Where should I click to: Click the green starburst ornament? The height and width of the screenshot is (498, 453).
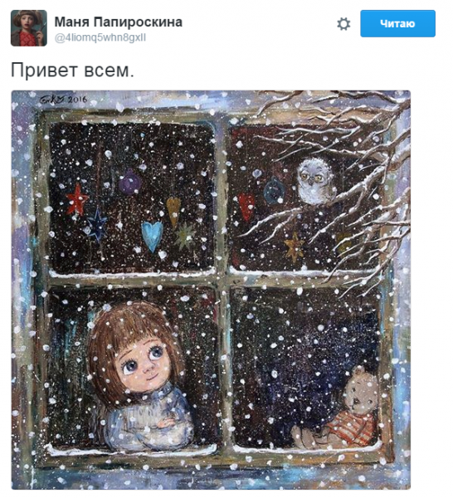(184, 236)
